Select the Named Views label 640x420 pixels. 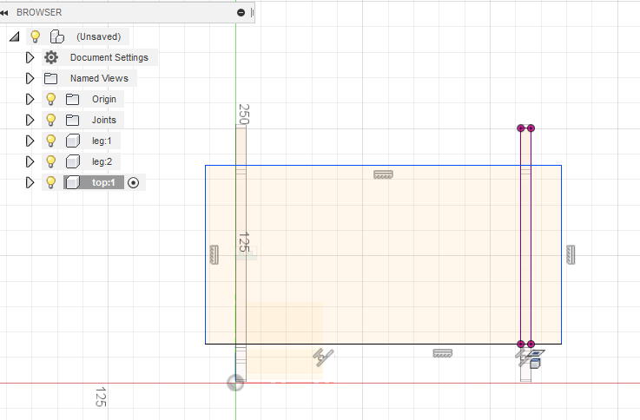point(99,78)
